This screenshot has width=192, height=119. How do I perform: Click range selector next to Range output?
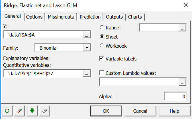[x=183, y=28]
